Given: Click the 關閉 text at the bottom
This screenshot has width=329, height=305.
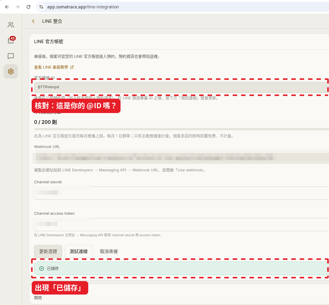Looking at the screenshot, I should click(38, 298).
